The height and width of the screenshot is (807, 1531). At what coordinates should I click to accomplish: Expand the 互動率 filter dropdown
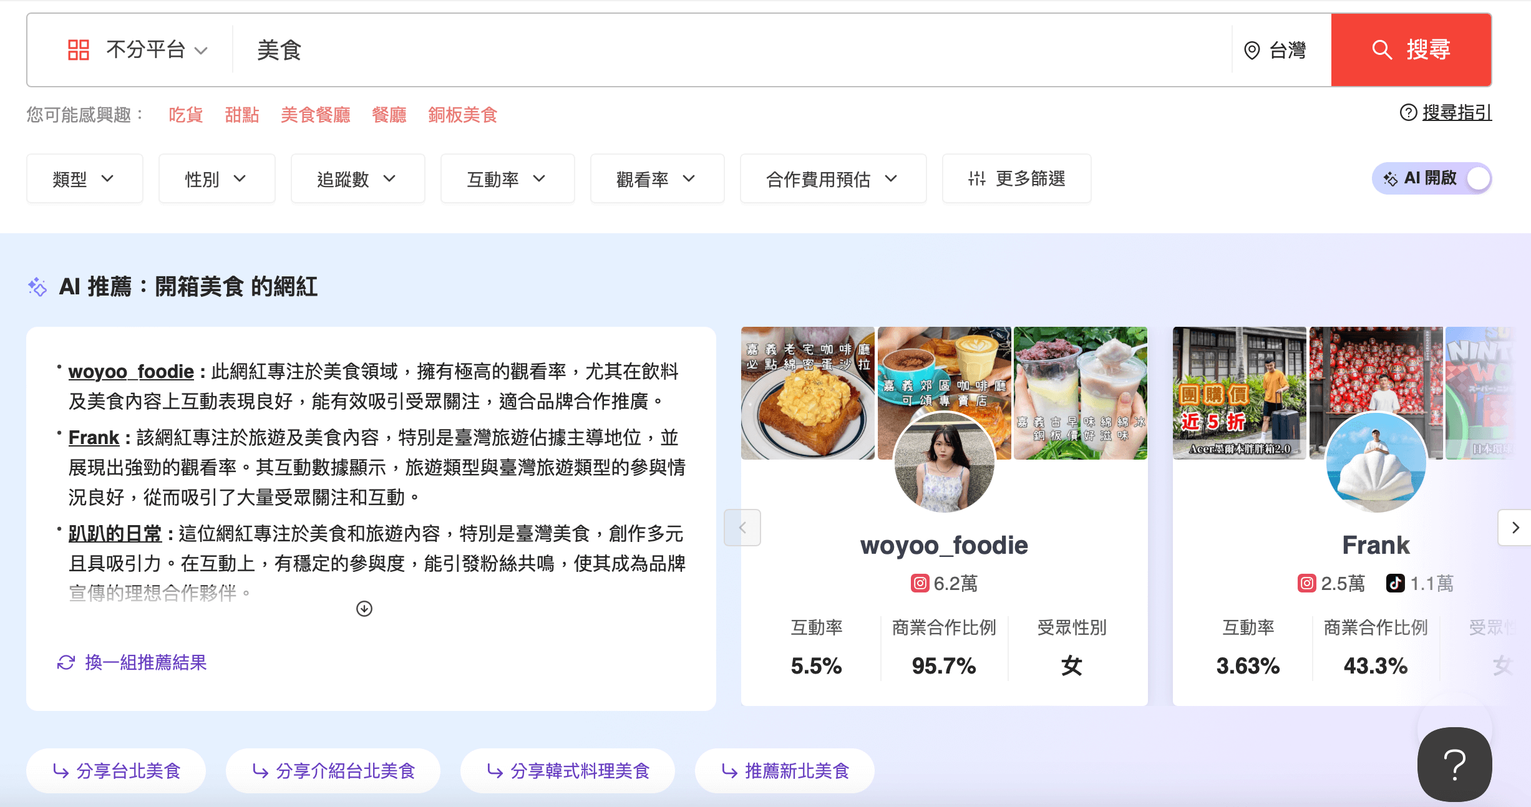507,179
